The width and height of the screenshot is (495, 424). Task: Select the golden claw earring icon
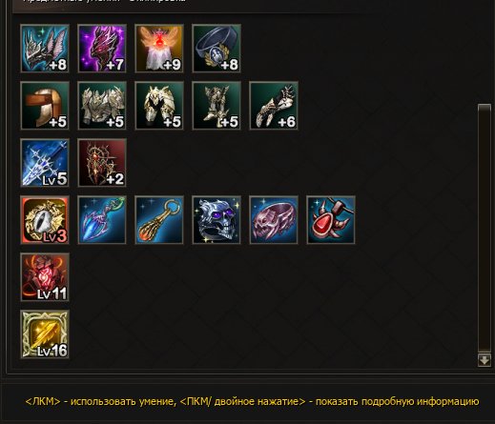point(159,220)
